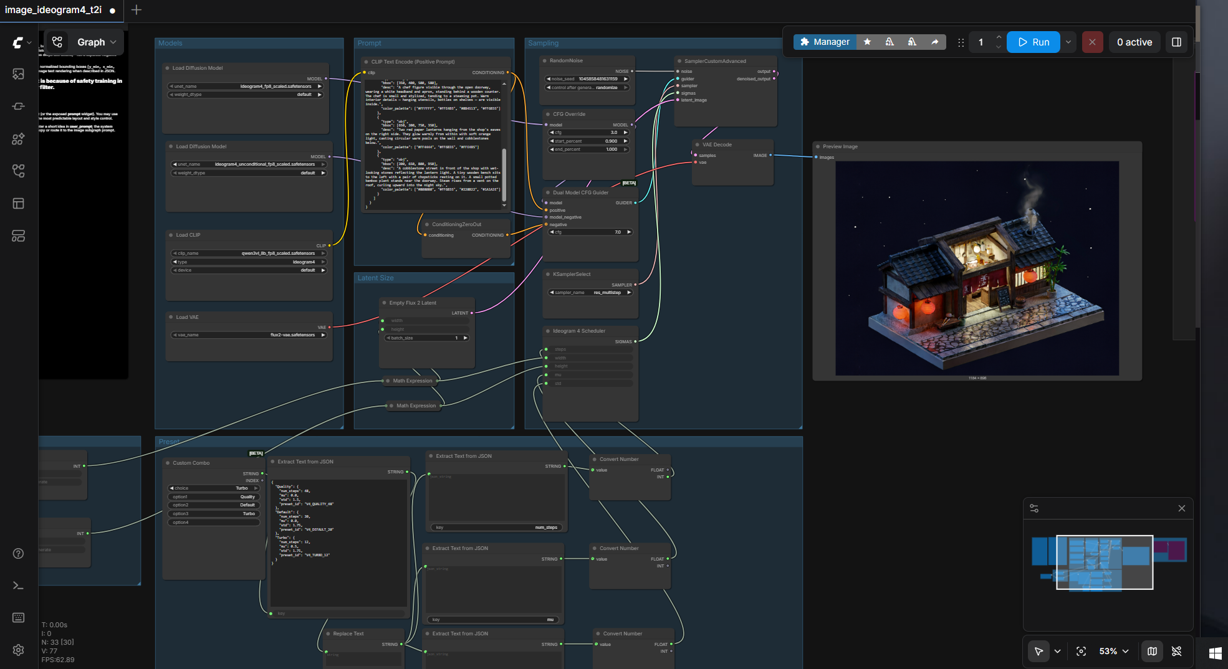This screenshot has height=669, width=1228.
Task: Click the share arrow icon
Action: pos(934,42)
